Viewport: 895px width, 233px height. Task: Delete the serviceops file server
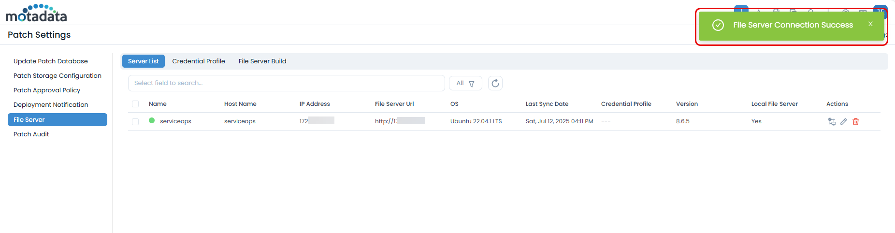click(855, 121)
